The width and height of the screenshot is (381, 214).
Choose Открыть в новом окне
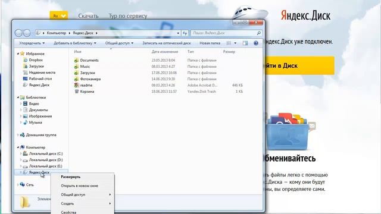83,186
